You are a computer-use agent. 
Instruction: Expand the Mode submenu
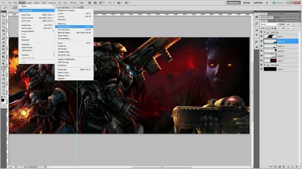[37, 6]
